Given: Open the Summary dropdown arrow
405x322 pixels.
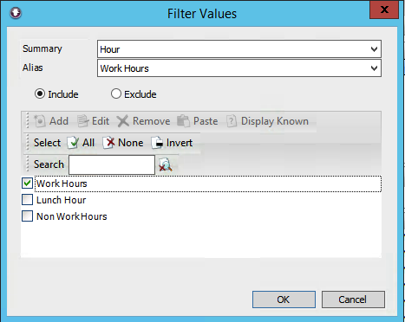Looking at the screenshot, I should 374,49.
